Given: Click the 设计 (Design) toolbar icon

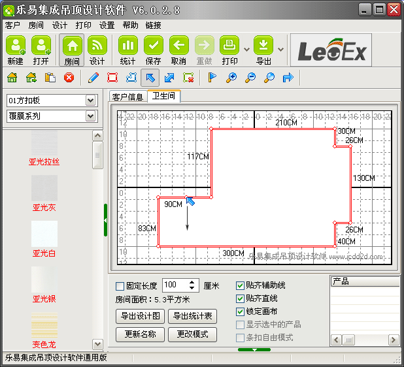Looking at the screenshot, I should click(97, 50).
